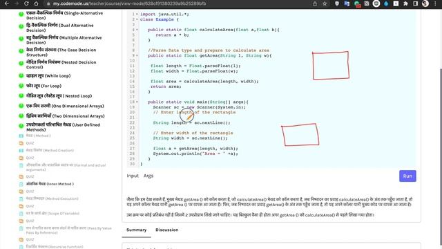Click green icon beside Two Dimensional Arrays
Screen dimensions: 442x249
[x=21, y=116]
